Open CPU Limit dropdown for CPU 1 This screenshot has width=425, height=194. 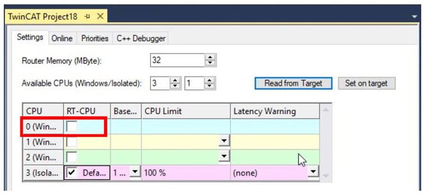coord(225,142)
